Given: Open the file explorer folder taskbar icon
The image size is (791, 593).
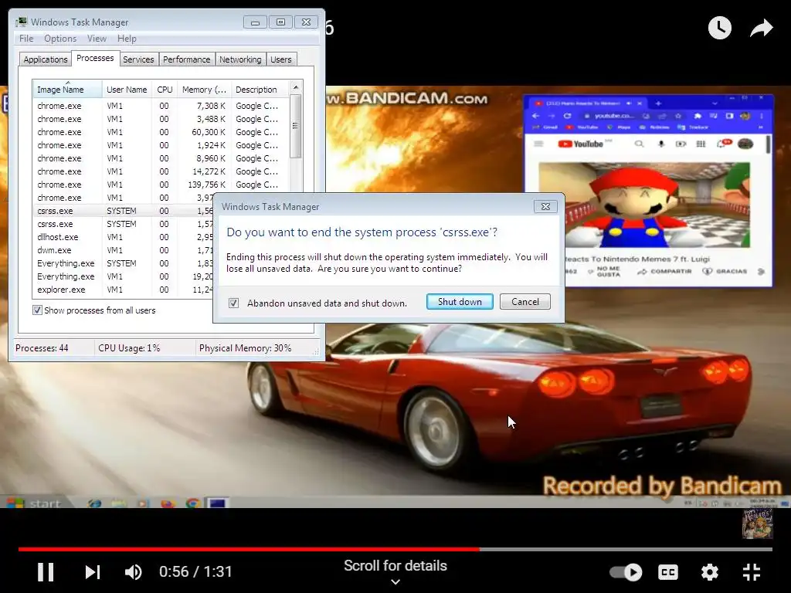Looking at the screenshot, I should [119, 503].
